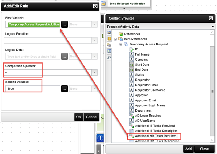
Task: Click the End Date calendar icon
Action: click(131, 70)
